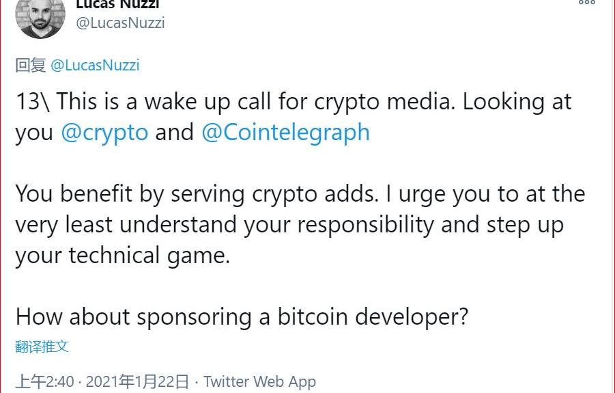Click the "How about sponsoring a bitcoin developer?" line
Viewport: 615px width, 393px height.
tap(242, 317)
